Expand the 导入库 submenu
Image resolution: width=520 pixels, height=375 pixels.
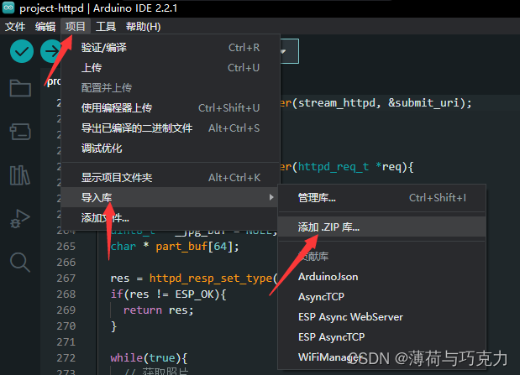coord(171,197)
